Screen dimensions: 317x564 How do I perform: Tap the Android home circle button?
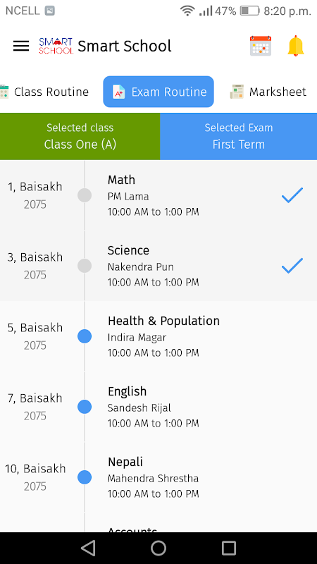click(158, 548)
